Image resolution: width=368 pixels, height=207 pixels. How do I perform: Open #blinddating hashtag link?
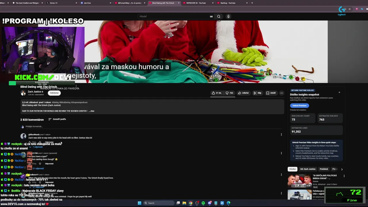click(x=65, y=102)
